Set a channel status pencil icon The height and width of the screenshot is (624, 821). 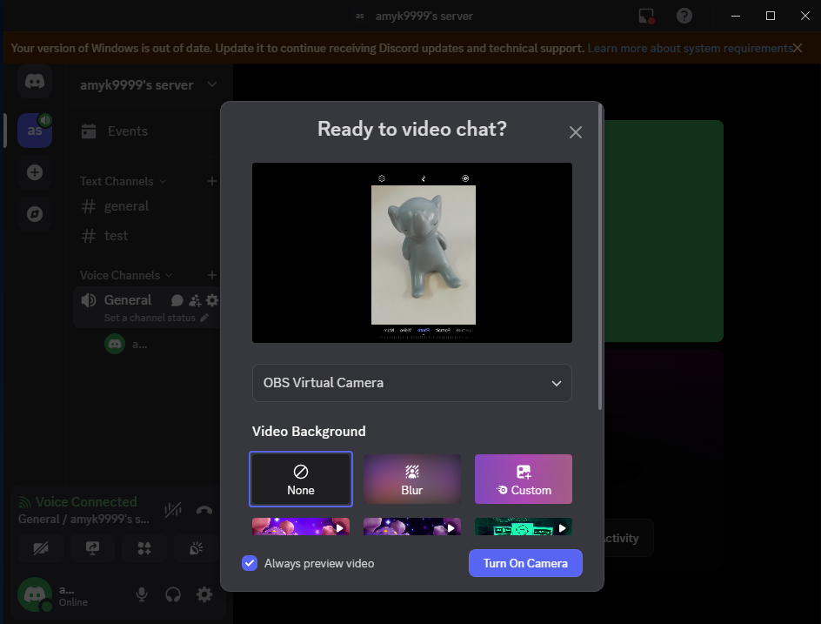point(204,318)
